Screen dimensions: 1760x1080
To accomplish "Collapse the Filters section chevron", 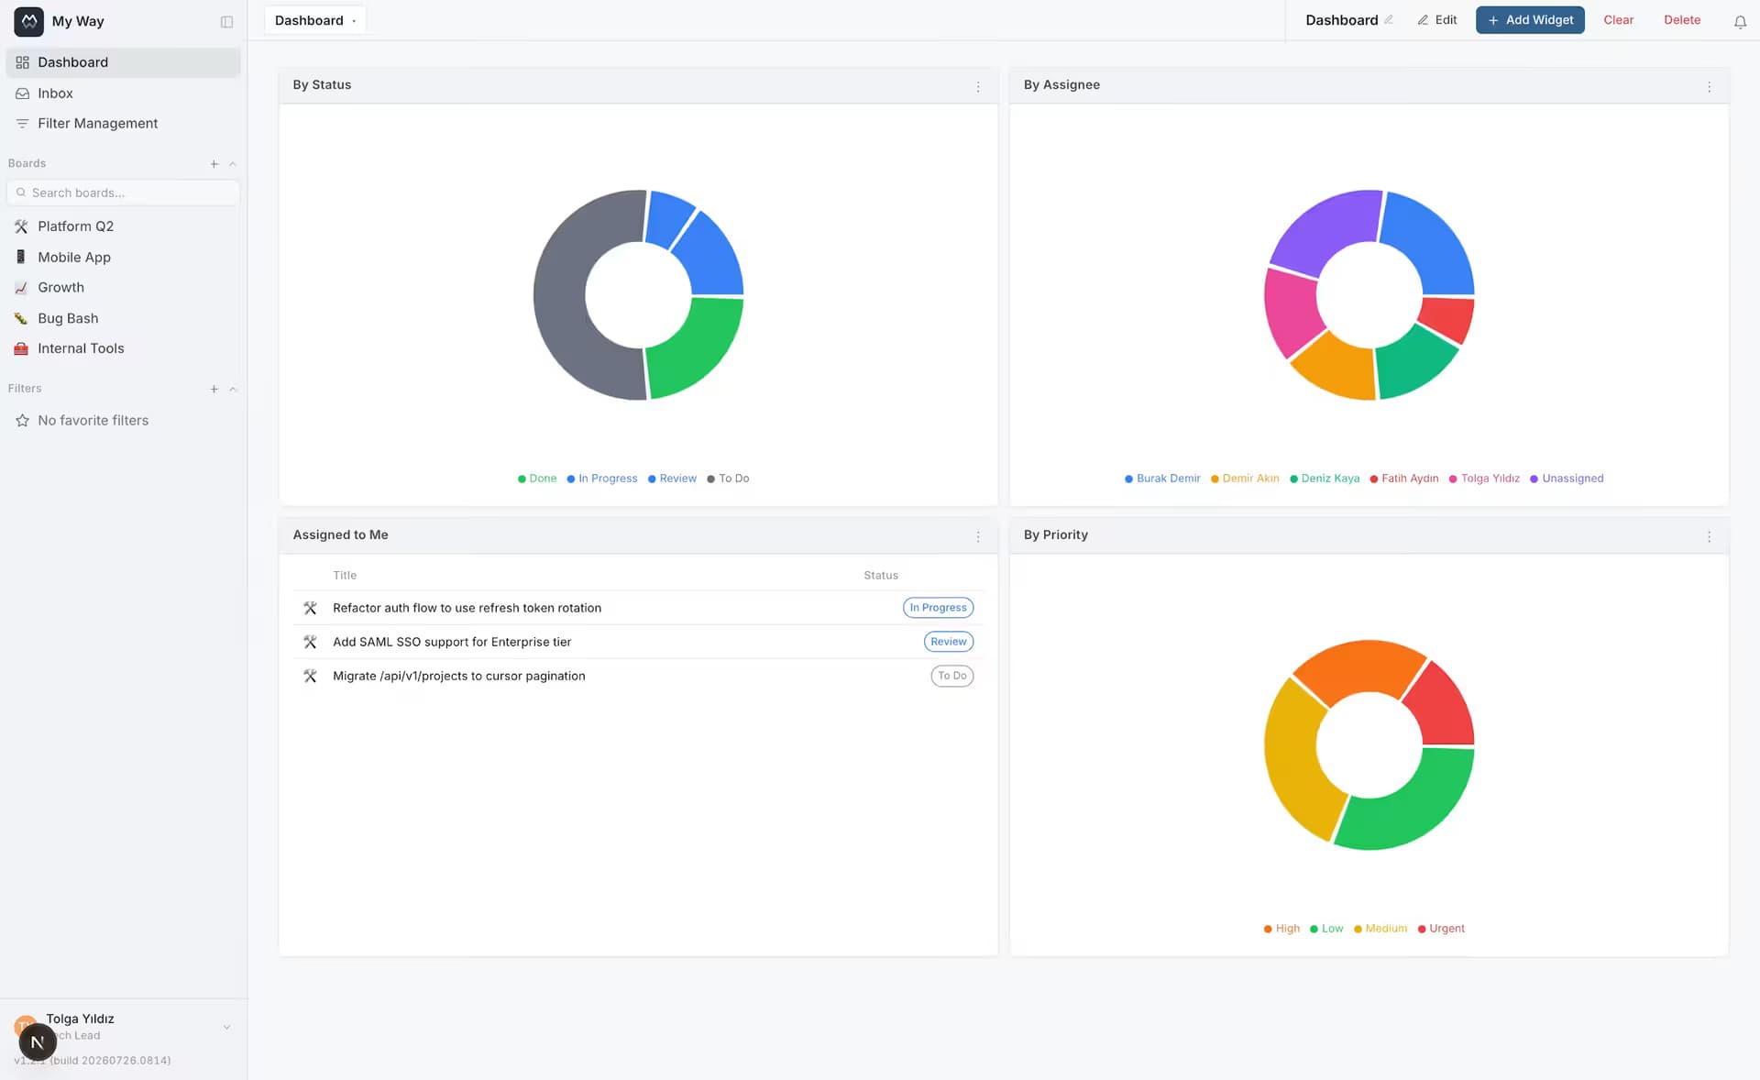I will point(233,390).
